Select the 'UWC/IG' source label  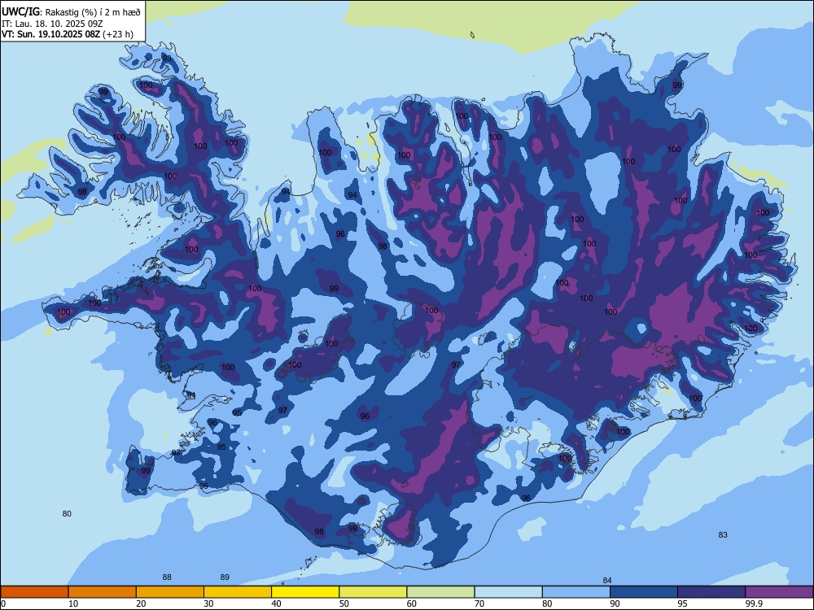tap(20, 12)
